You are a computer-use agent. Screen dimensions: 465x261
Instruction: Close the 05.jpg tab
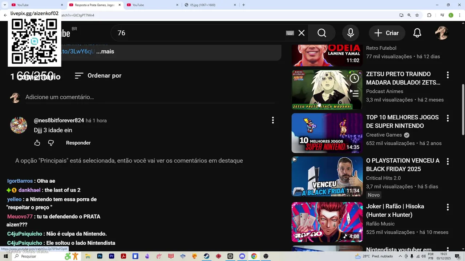(x=235, y=5)
